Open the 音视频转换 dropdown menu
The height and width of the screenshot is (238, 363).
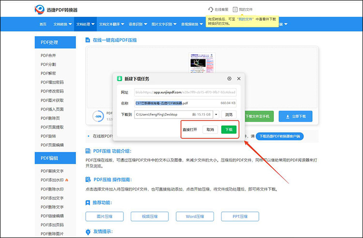192,24
